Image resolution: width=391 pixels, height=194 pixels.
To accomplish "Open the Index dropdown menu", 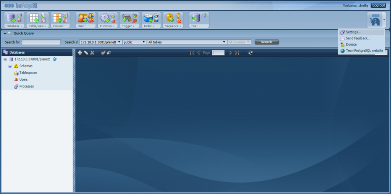I will click(151, 26).
